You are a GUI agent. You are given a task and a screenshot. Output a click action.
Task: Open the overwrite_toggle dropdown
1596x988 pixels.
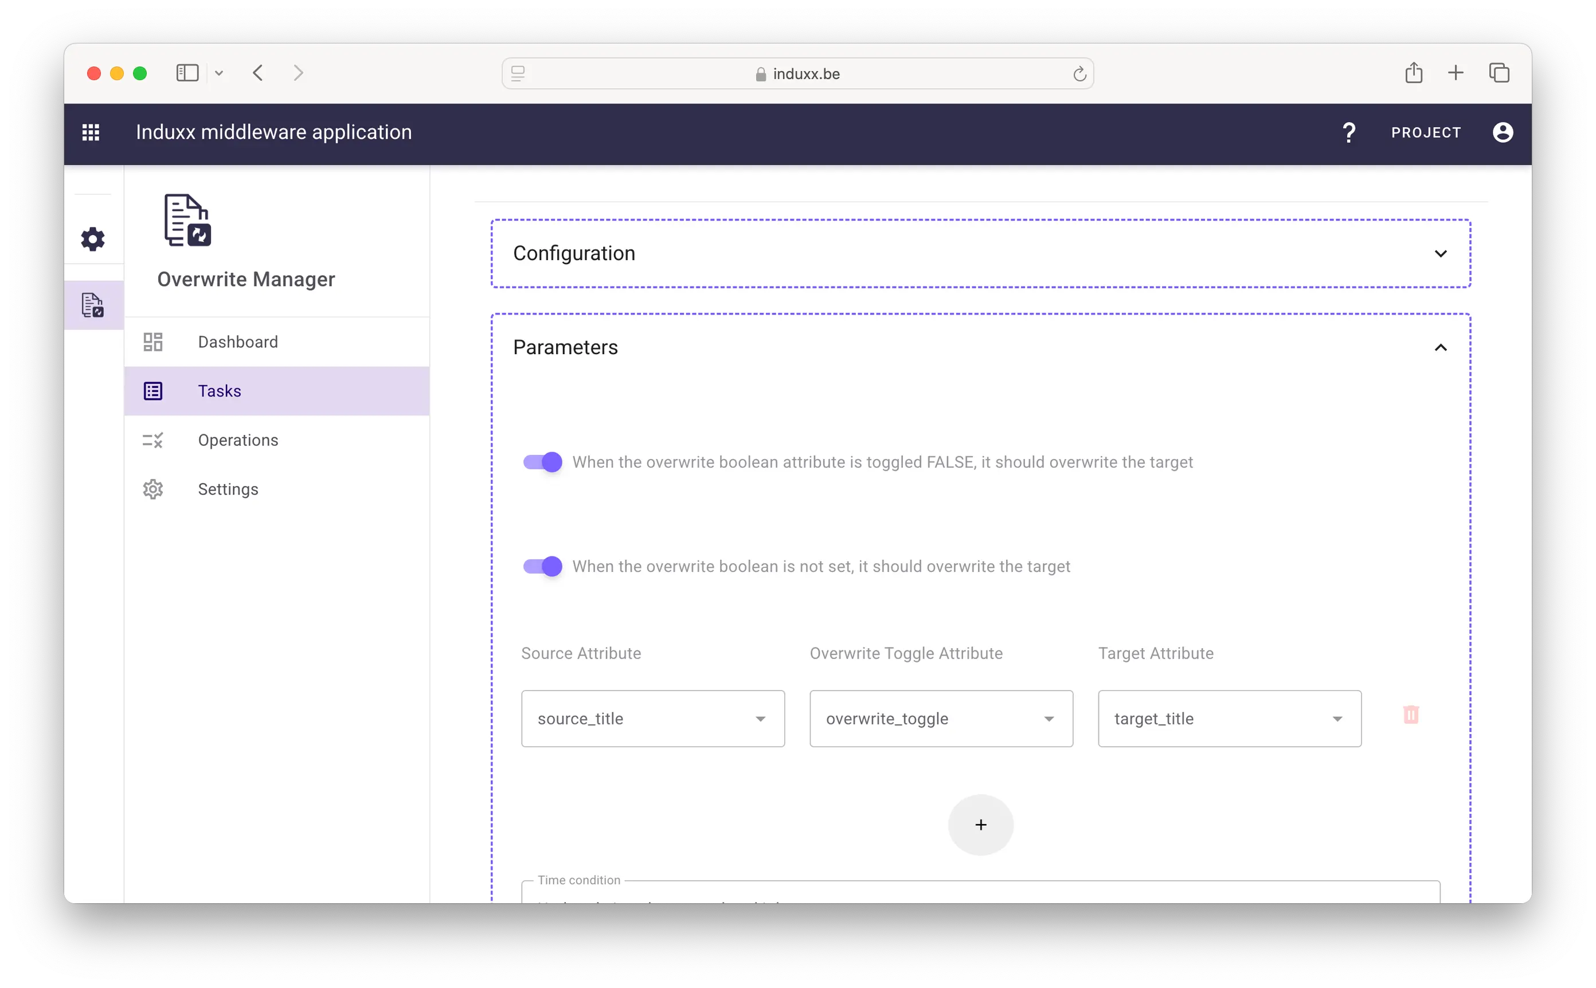(941, 719)
